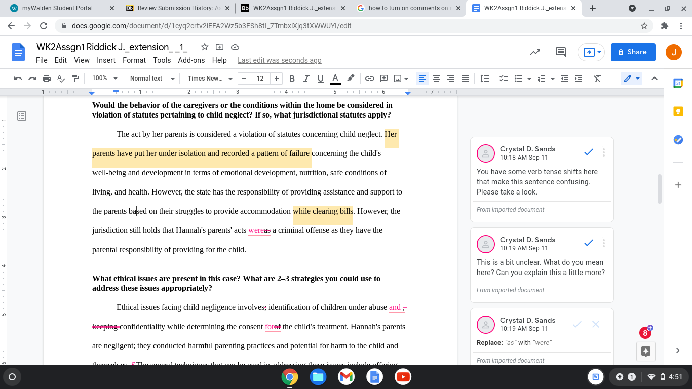Open Google Keep in side panel

click(678, 111)
